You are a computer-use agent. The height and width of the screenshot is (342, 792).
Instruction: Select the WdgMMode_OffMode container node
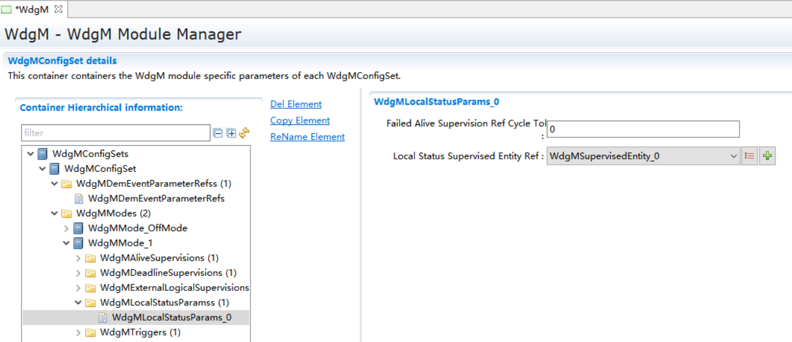[137, 228]
